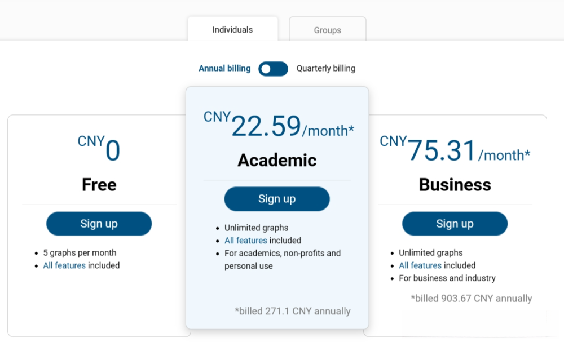The height and width of the screenshot is (342, 564).
Task: Open the Groups tab
Action: 327,30
